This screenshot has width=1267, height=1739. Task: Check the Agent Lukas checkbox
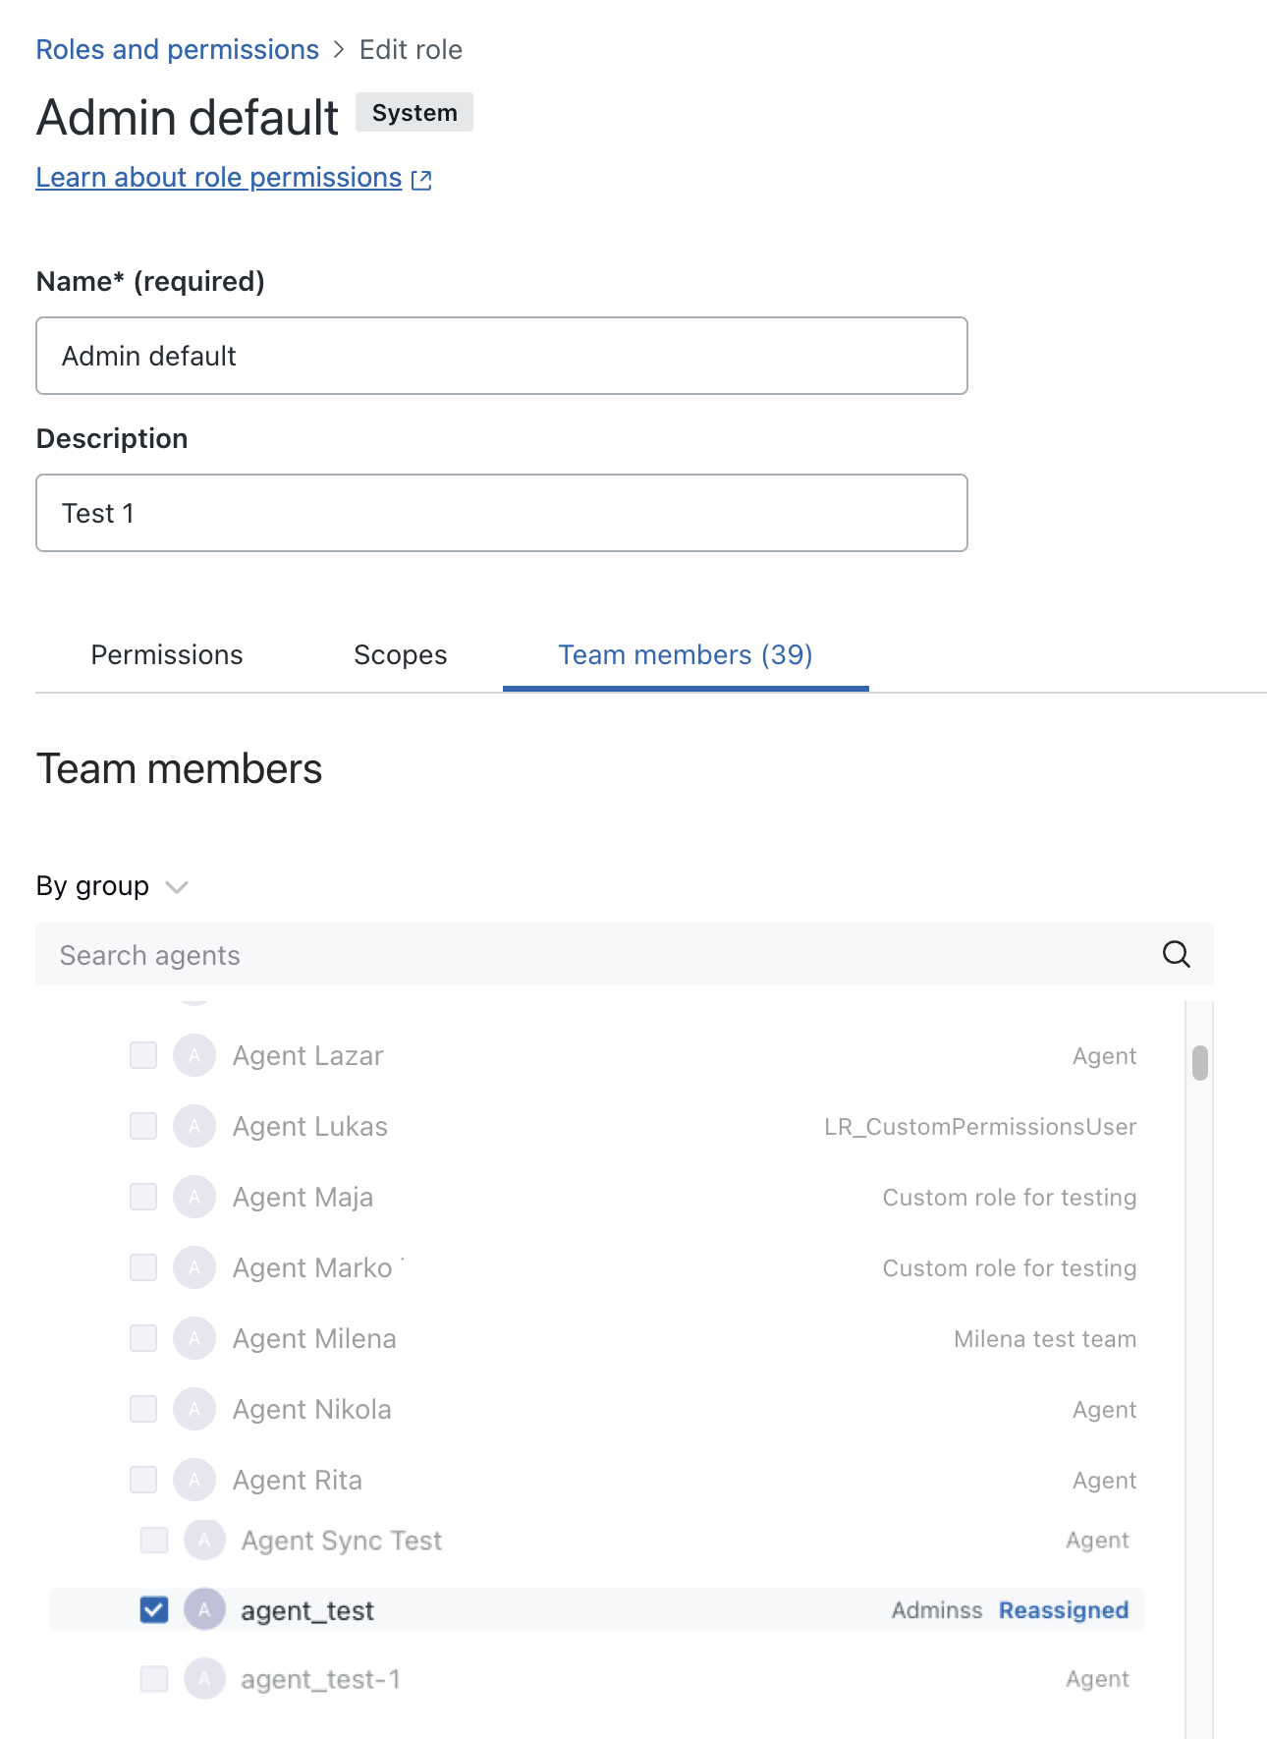(143, 1126)
